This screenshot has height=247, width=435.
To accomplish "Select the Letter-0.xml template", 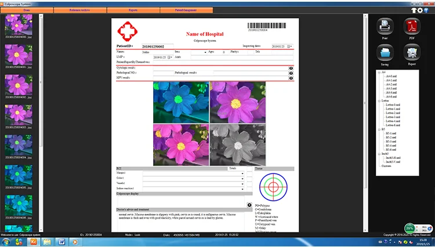I will [393, 105].
